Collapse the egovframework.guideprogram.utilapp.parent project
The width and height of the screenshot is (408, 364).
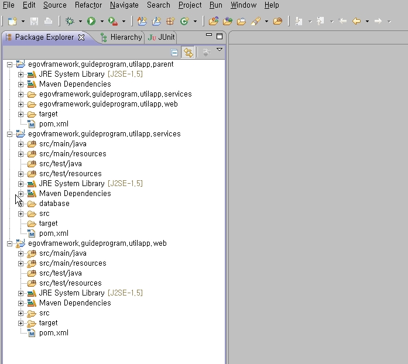[x=9, y=64]
